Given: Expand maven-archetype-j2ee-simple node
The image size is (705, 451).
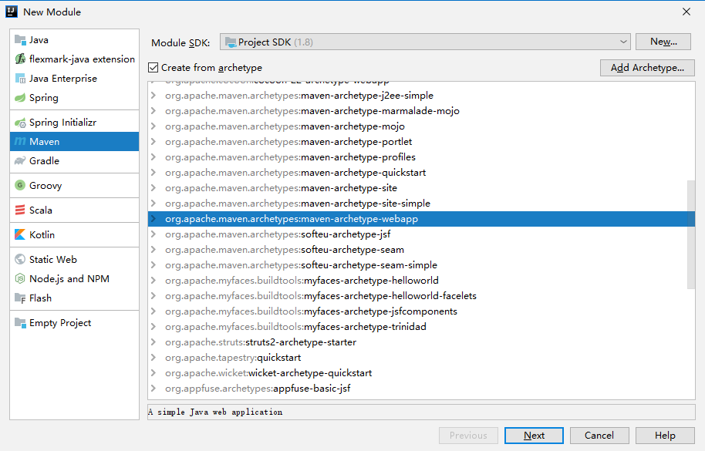Looking at the screenshot, I should tap(153, 96).
